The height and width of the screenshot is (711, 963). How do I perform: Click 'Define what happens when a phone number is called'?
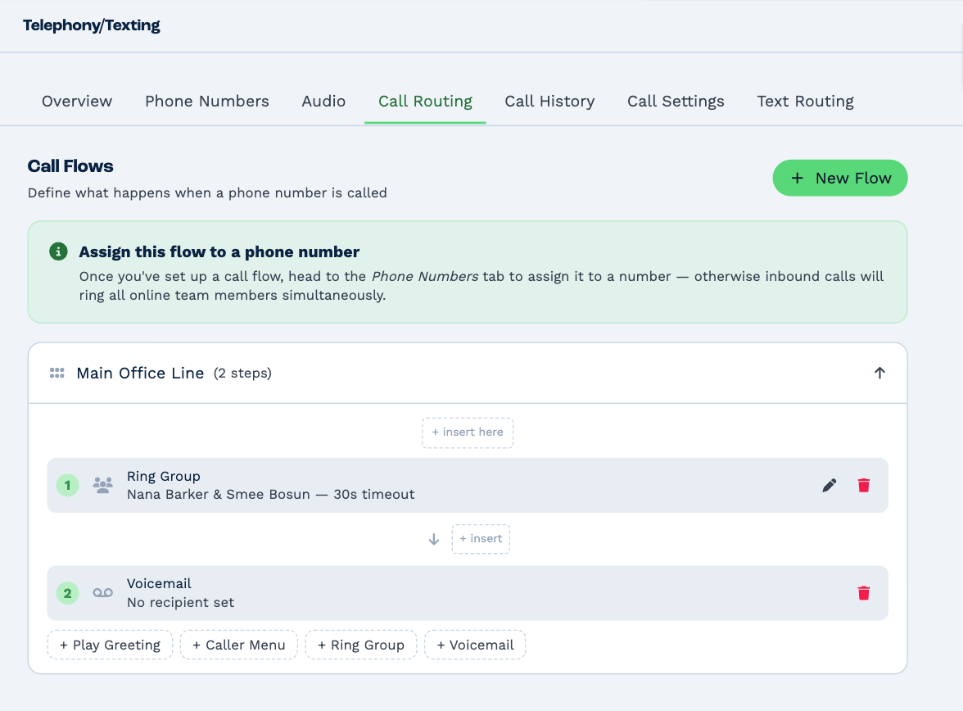tap(208, 193)
